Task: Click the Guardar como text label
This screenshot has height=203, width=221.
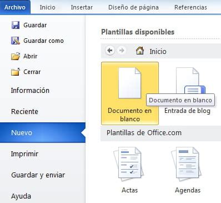Action: 43,41
